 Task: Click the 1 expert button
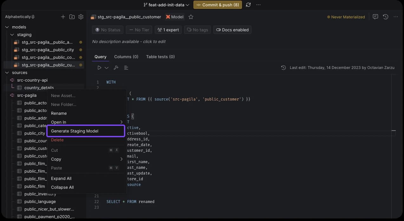click(168, 30)
